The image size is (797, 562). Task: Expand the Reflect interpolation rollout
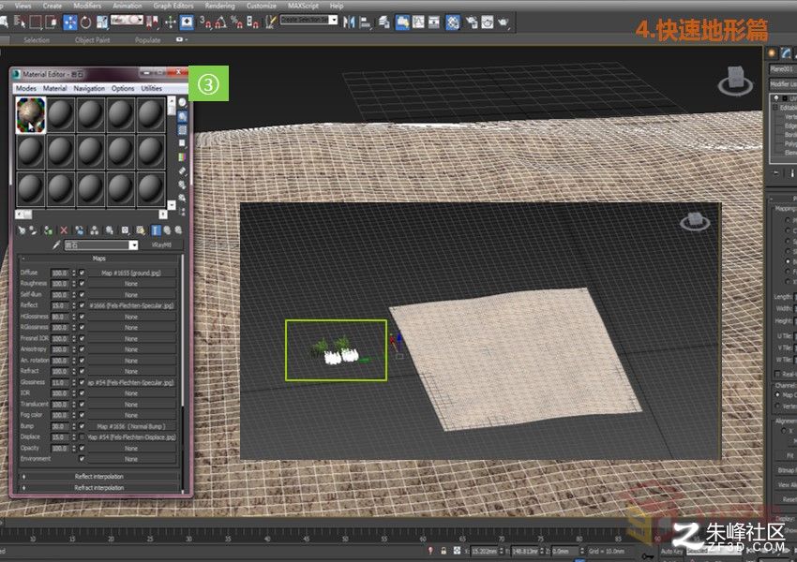(x=98, y=476)
